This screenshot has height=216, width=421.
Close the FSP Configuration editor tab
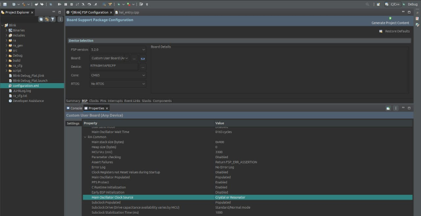(111, 12)
